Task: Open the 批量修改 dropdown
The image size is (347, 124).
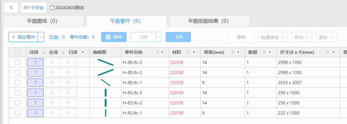Action: pyautogui.click(x=273, y=37)
